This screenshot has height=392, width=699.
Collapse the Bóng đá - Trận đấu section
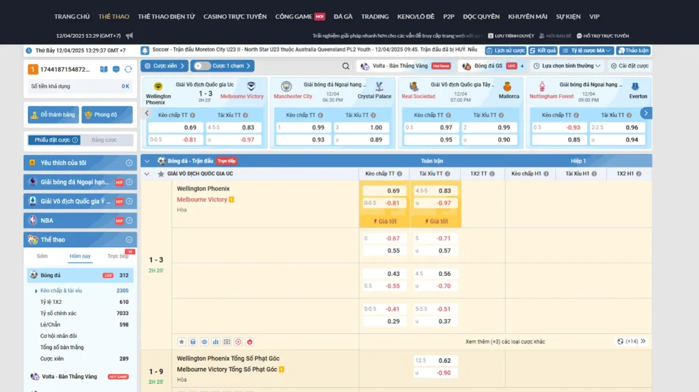coord(146,161)
